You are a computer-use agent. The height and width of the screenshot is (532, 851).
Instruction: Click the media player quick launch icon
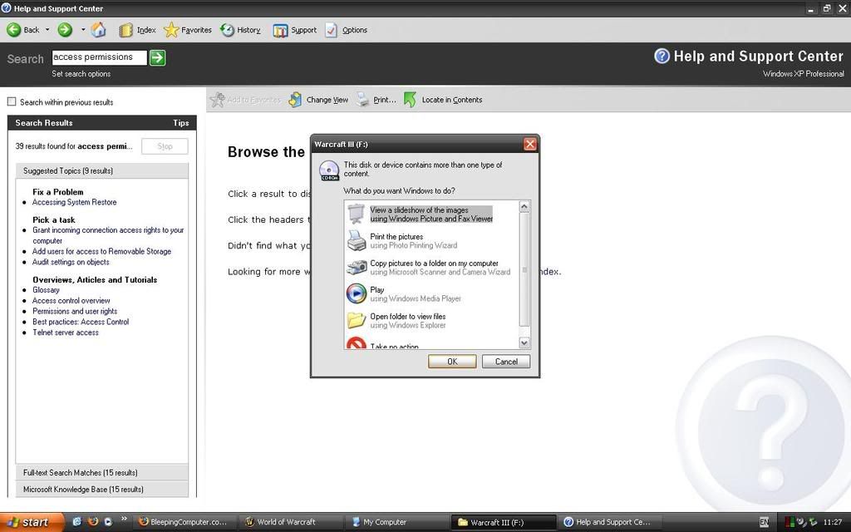108,522
